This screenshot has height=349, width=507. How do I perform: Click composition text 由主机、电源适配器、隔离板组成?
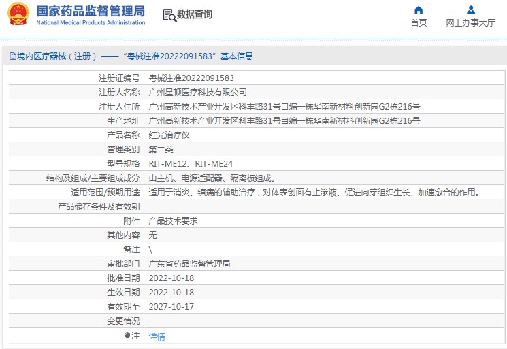pyautogui.click(x=212, y=178)
